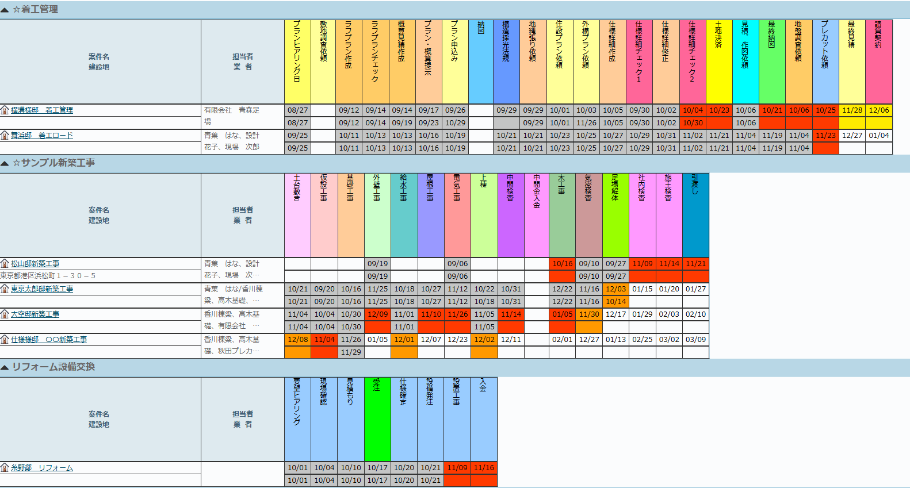Click the green 受注 column header
The width and height of the screenshot is (910, 488).
pos(377,419)
